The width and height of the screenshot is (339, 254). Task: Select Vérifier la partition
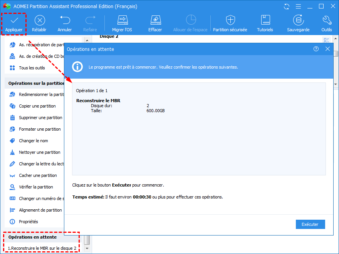[32, 187]
